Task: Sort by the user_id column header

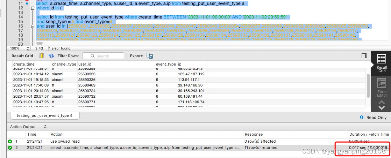Action: [x=116, y=64]
